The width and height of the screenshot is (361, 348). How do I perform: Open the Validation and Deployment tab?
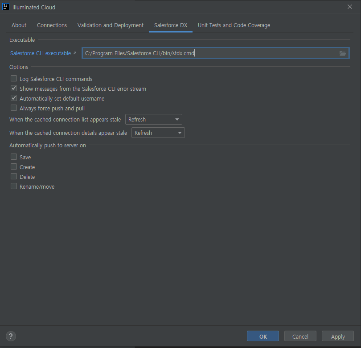[110, 25]
